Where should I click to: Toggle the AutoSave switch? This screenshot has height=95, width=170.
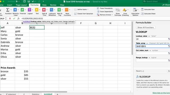(18, 2)
